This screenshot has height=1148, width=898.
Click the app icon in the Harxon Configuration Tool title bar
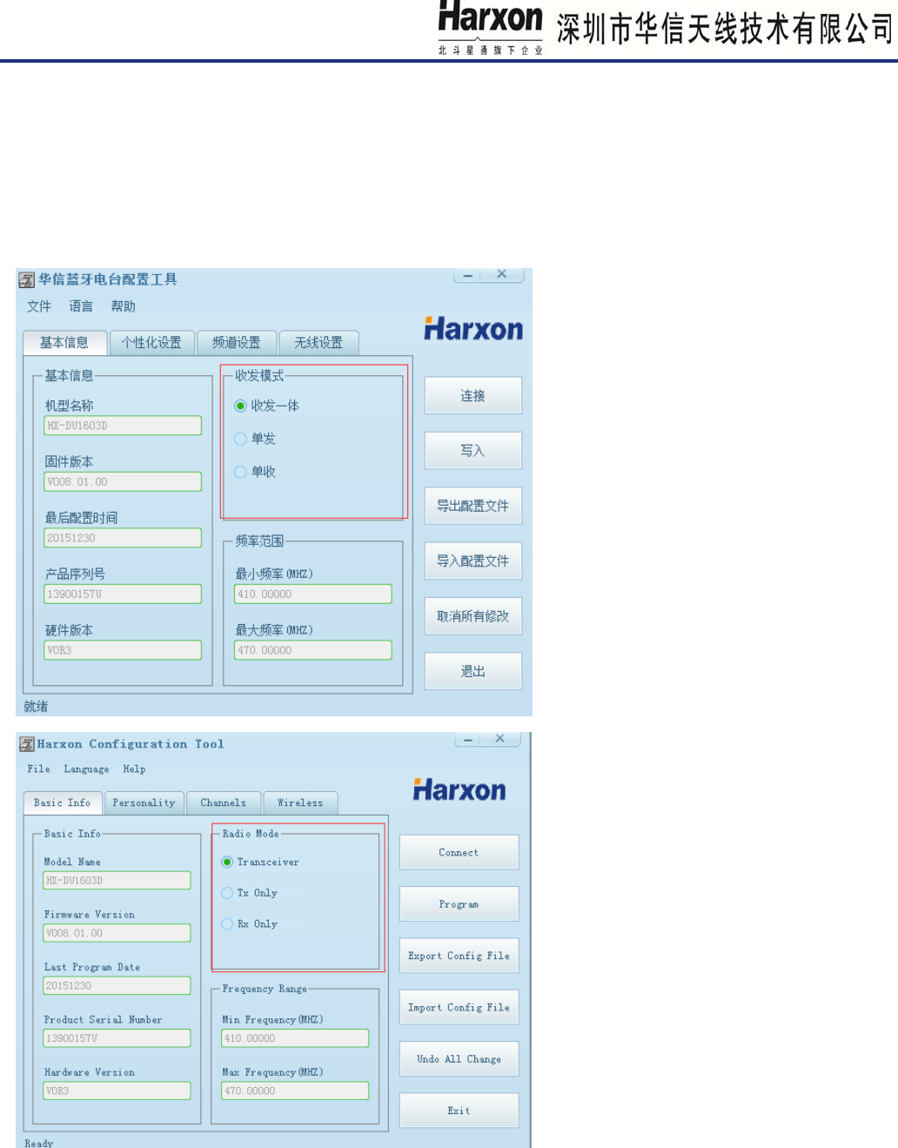pyautogui.click(x=27, y=744)
